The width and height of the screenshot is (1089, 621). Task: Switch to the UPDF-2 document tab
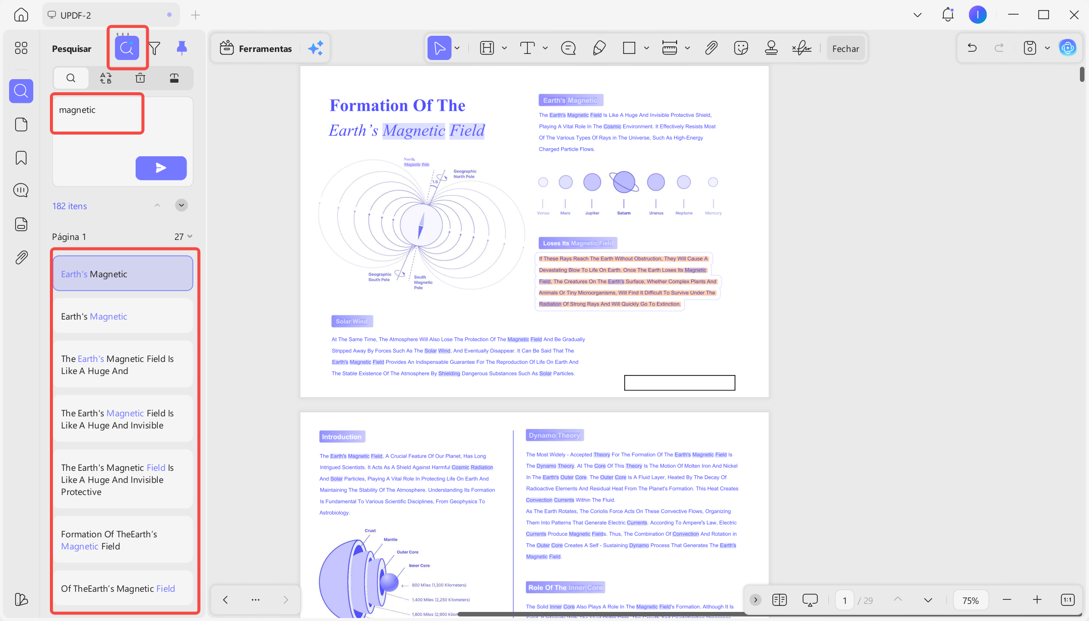point(111,15)
